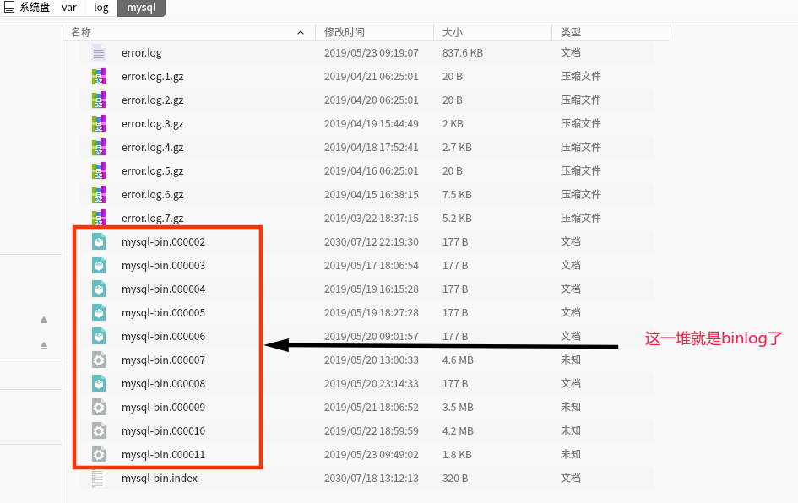Click the upper eject icon in sidebar
798x503 pixels.
tap(44, 320)
